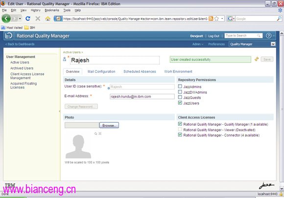This screenshot has height=198, width=284.
Task: Open Archived Users in sidebar
Action: pyautogui.click(x=22, y=68)
